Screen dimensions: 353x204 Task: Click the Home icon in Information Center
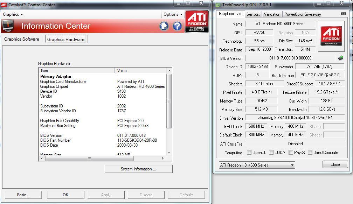(x=164, y=26)
